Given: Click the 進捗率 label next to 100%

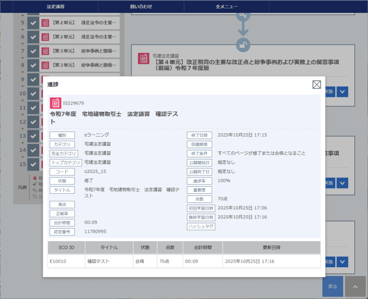Looking at the screenshot, I should pos(200,181).
